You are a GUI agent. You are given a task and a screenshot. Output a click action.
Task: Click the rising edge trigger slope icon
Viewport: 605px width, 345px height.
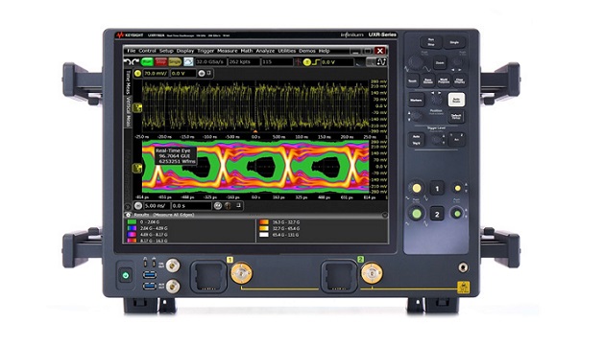click(315, 62)
